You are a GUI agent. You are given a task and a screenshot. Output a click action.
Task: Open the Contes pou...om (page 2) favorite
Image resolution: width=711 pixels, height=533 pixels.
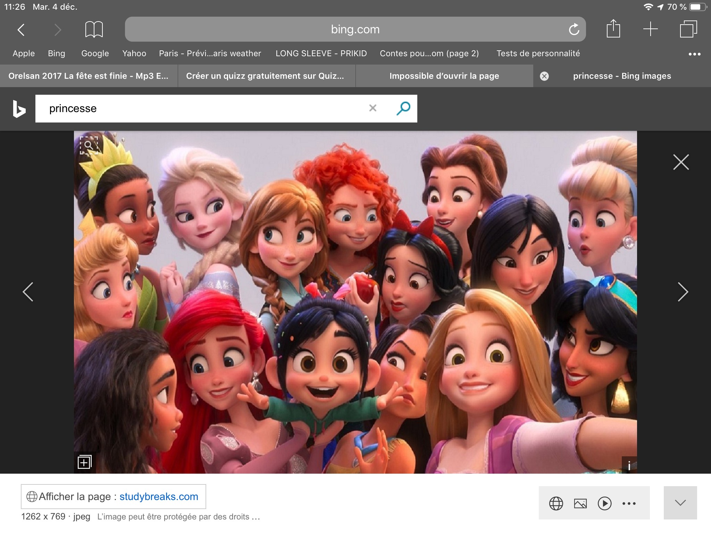pos(429,53)
